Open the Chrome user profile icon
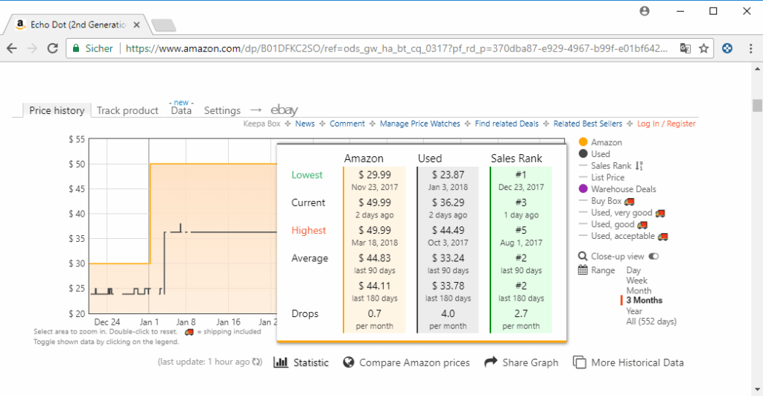Viewport: 763px width, 396px height. (645, 10)
